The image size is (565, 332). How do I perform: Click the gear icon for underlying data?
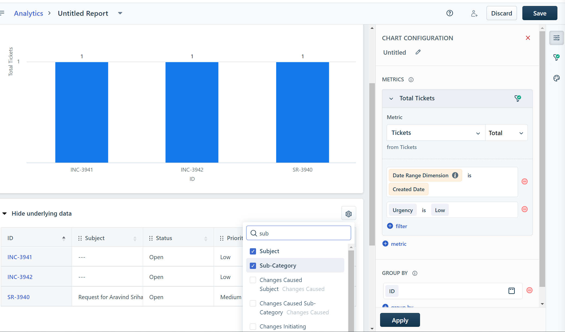pyautogui.click(x=349, y=214)
